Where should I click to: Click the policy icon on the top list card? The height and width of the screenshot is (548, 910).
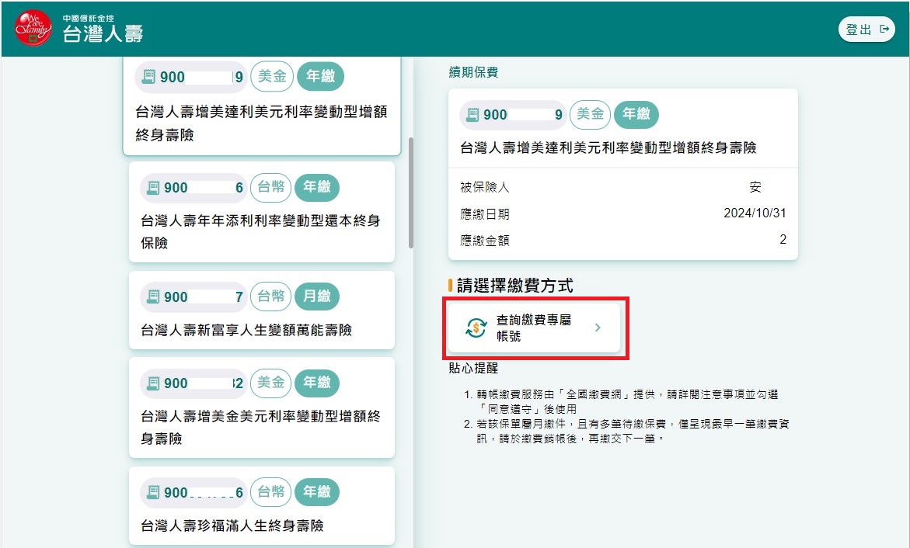coord(148,77)
